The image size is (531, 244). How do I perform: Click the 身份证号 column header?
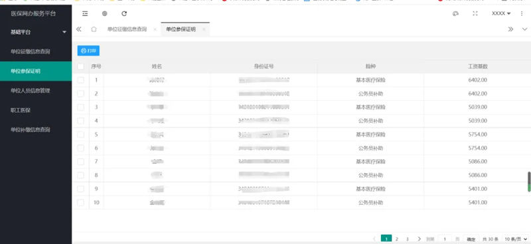(x=264, y=67)
